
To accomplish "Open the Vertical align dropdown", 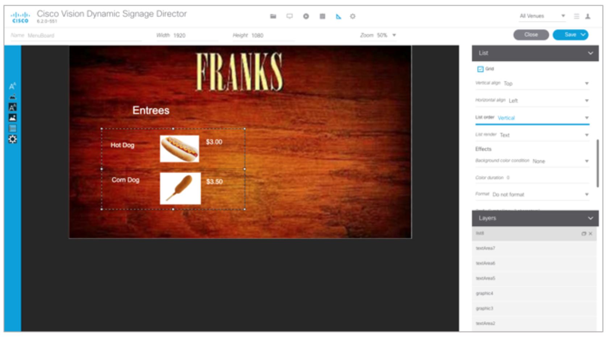I will click(532, 83).
